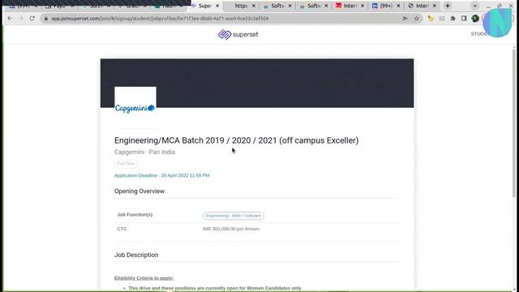View site security lock info
Screen dimensions: 519x292
pos(46,19)
